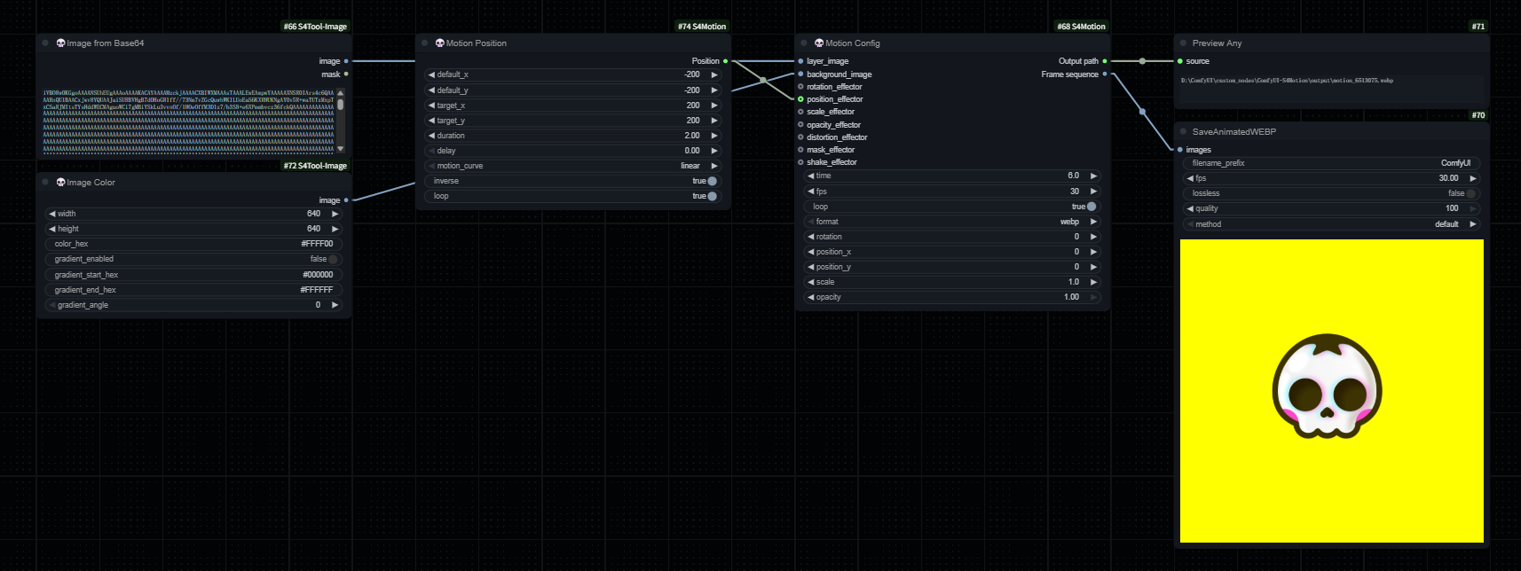This screenshot has height=571, width=1521.
Task: Click the Position output port on Motion Position
Action: click(x=725, y=61)
